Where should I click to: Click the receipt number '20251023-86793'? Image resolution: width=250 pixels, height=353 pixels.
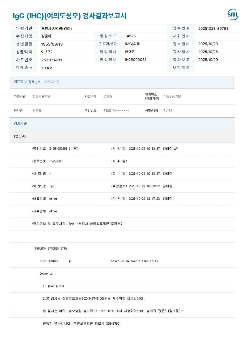point(213,28)
